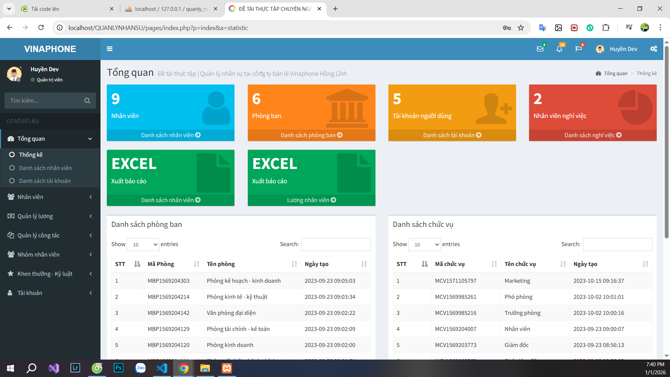The height and width of the screenshot is (377, 670).
Task: Open Danh sách phòng ban card link
Action: pos(312,135)
